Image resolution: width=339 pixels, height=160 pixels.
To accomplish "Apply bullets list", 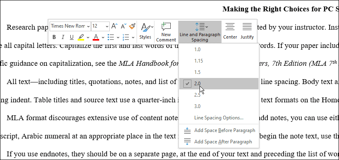I will pos(111,37).
